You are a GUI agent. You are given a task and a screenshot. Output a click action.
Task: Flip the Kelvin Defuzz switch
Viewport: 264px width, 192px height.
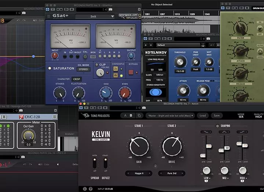pos(106,163)
